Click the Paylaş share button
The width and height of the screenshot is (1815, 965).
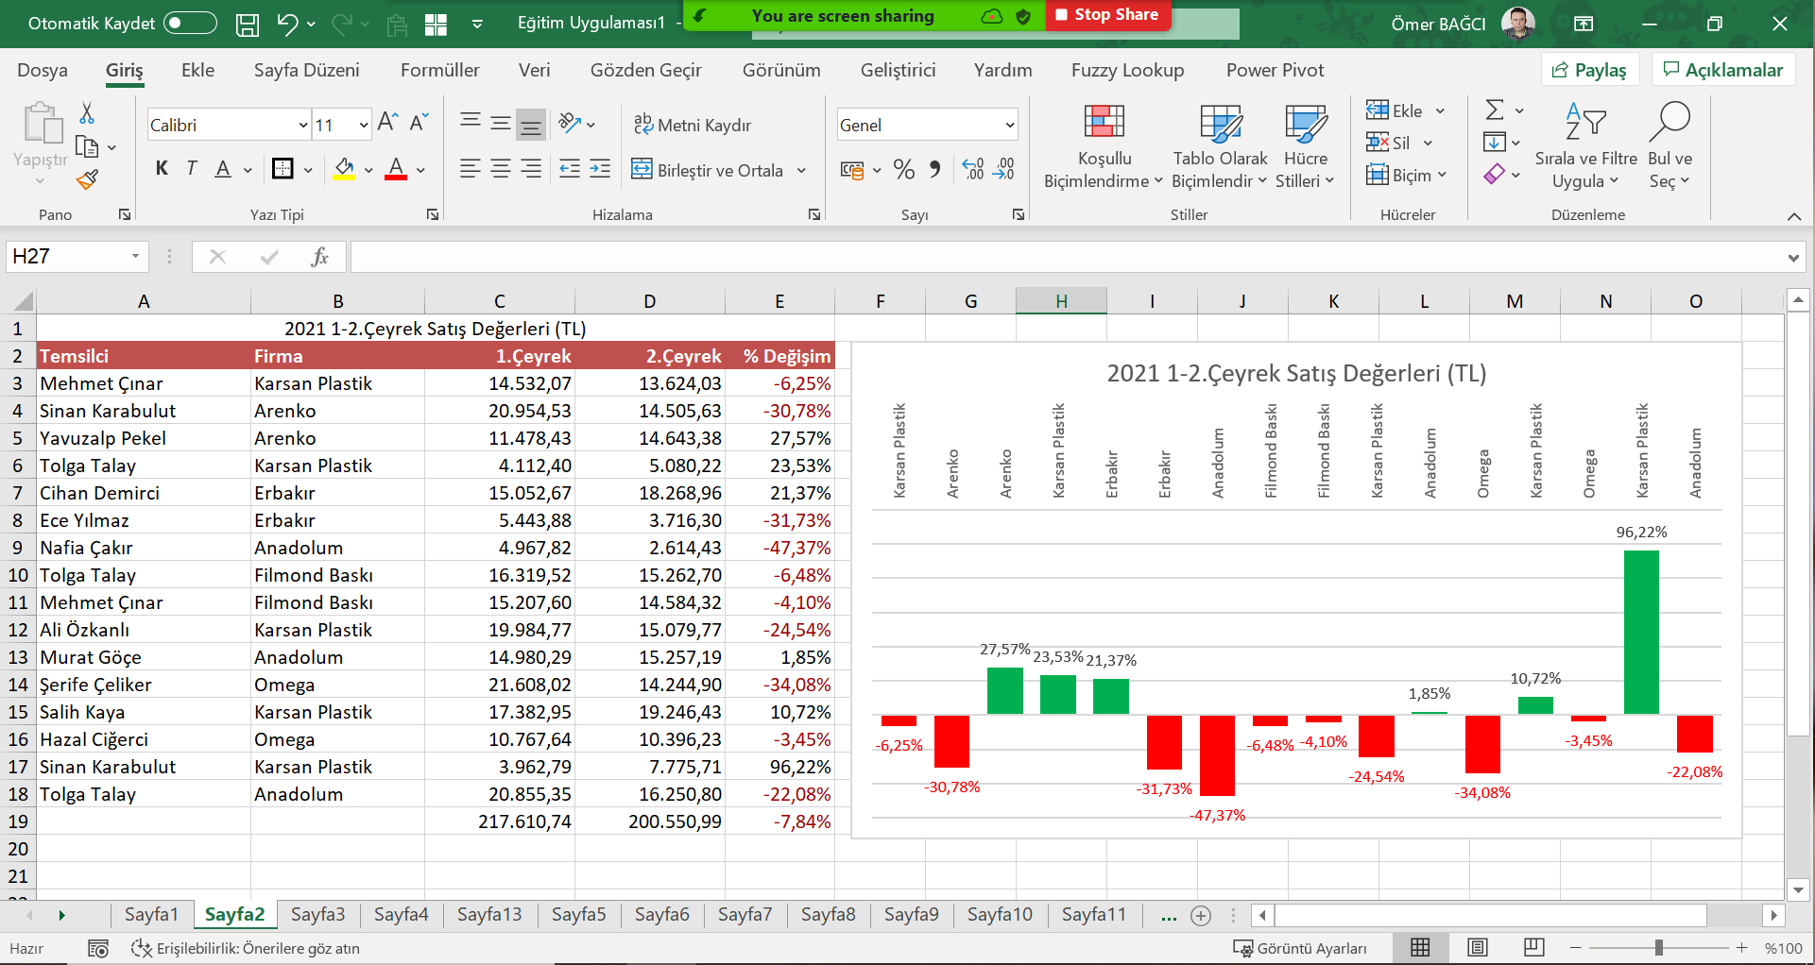(x=1590, y=70)
